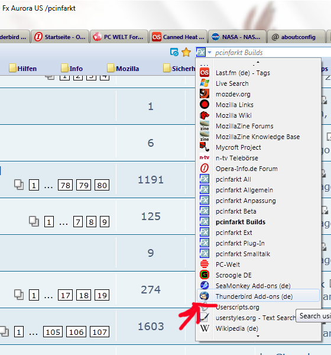Click the n-tv Telebörse icon
Image resolution: width=331 pixels, height=355 pixels.
pyautogui.click(x=205, y=158)
